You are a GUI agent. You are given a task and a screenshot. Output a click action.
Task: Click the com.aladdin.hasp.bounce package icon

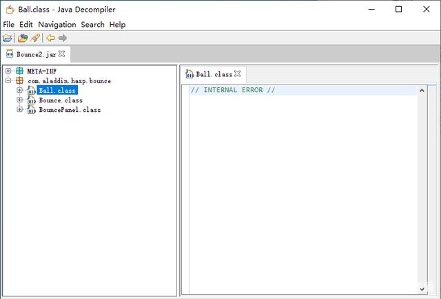[x=20, y=80]
